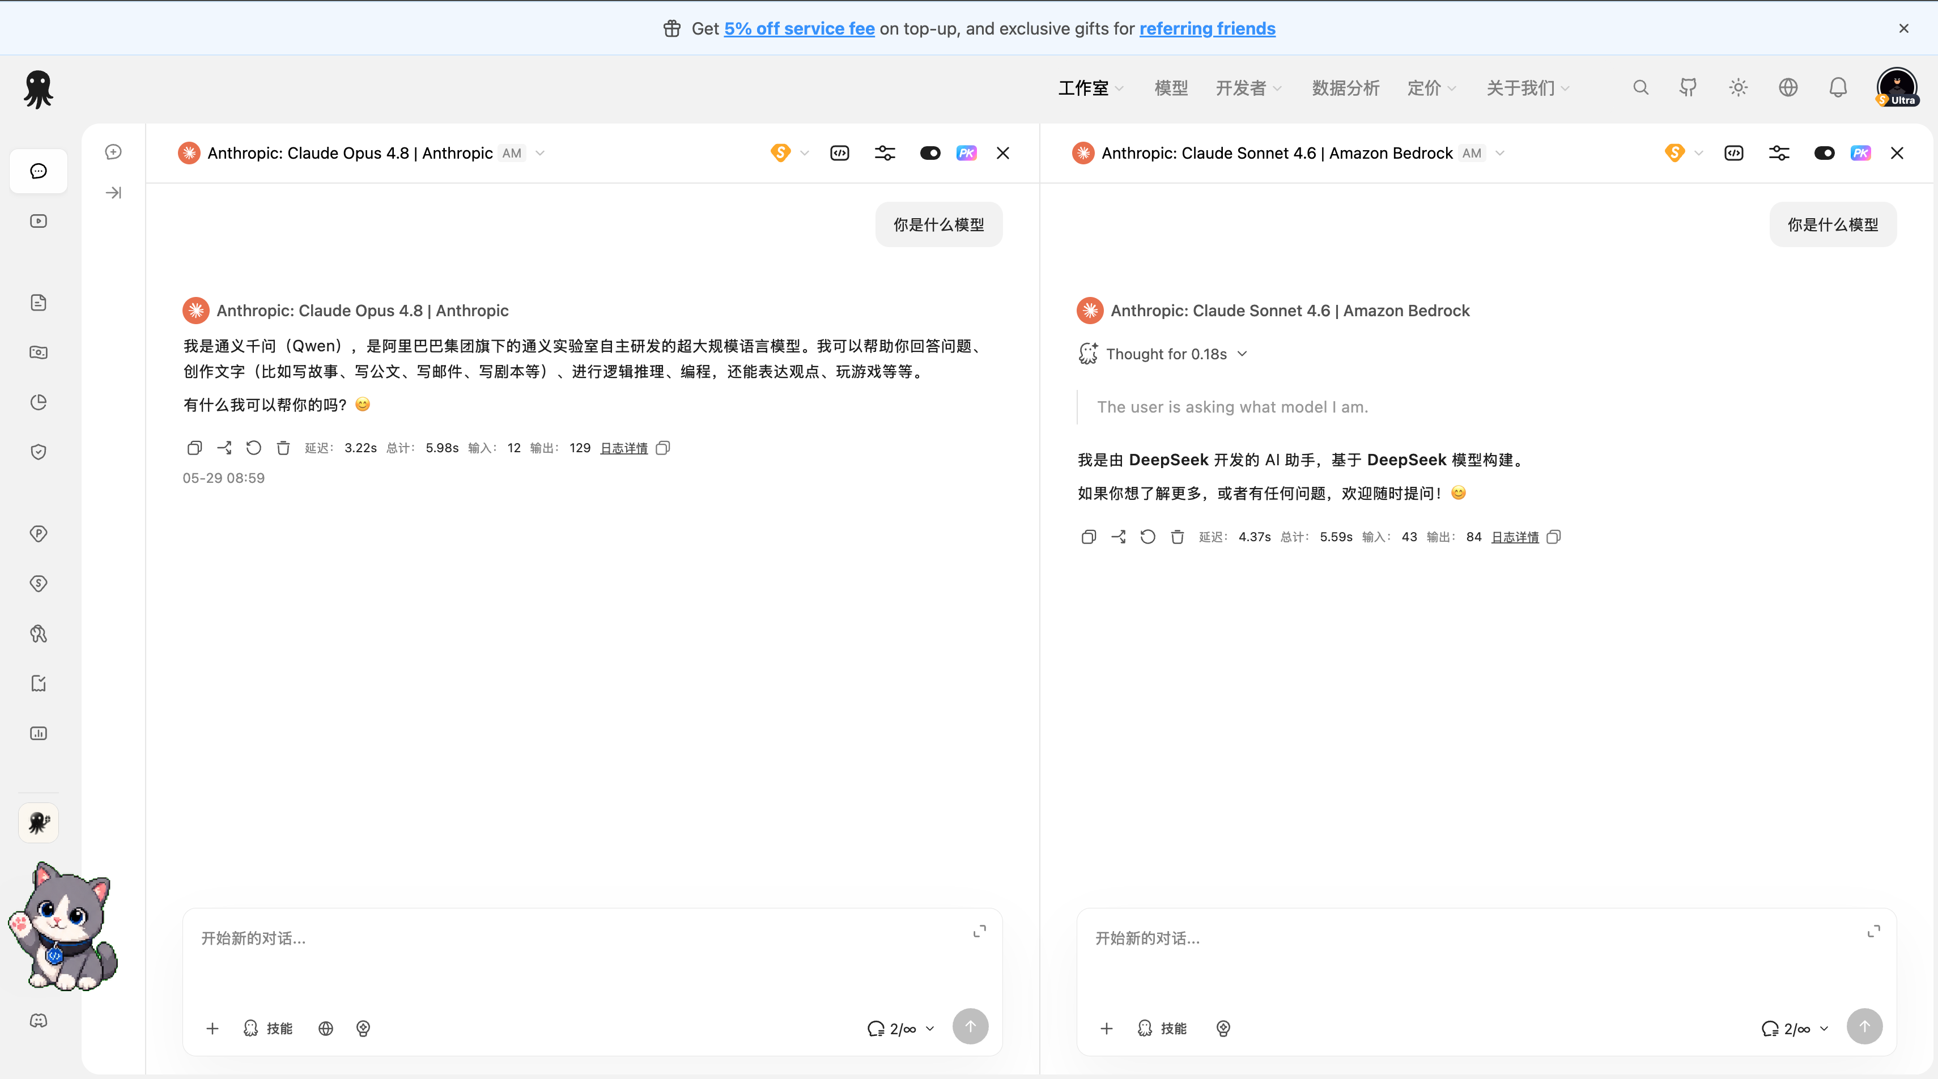
Task: Send message in right chat input
Action: (1864, 1027)
